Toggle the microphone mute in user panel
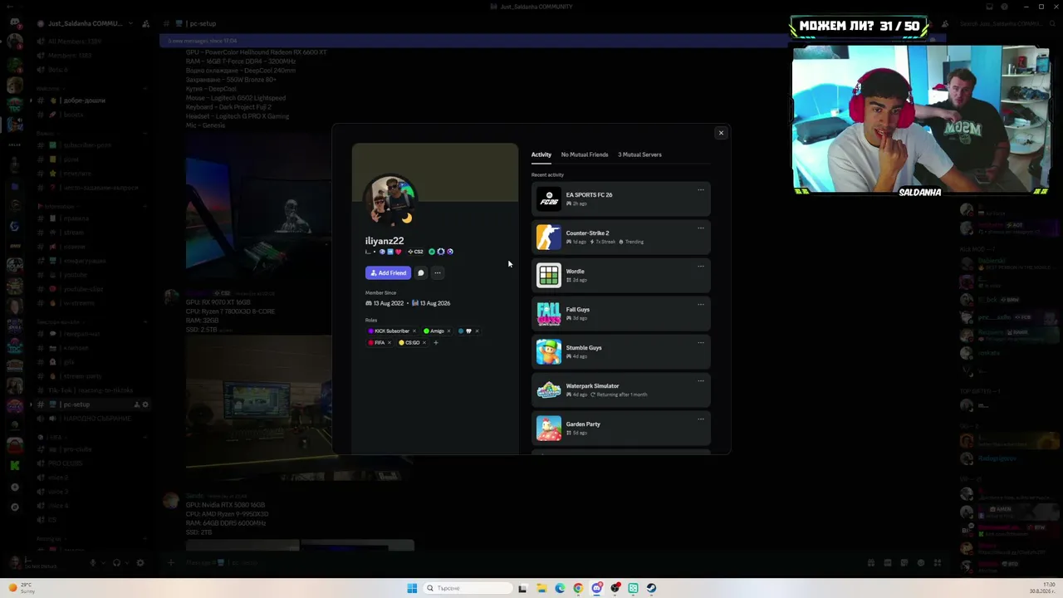 click(x=93, y=563)
